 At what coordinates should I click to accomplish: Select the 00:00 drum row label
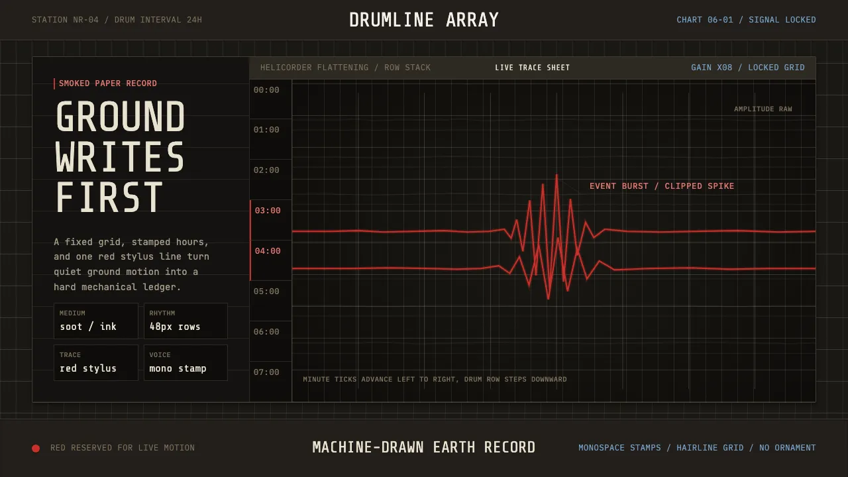[x=266, y=90]
